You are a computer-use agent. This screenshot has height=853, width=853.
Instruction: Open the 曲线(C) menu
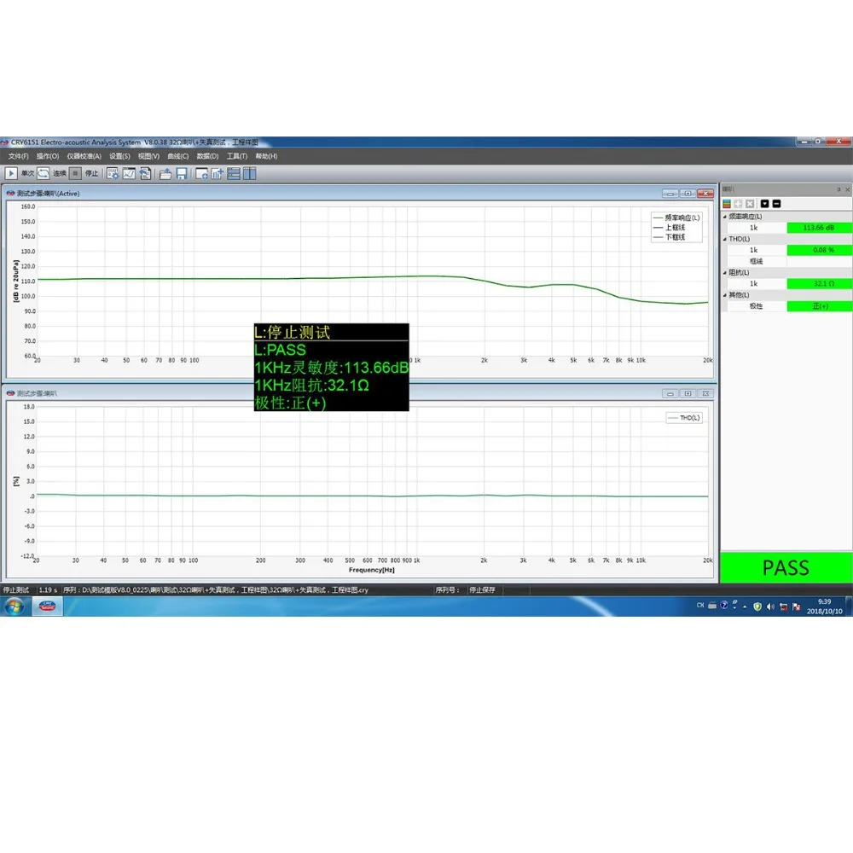(178, 156)
